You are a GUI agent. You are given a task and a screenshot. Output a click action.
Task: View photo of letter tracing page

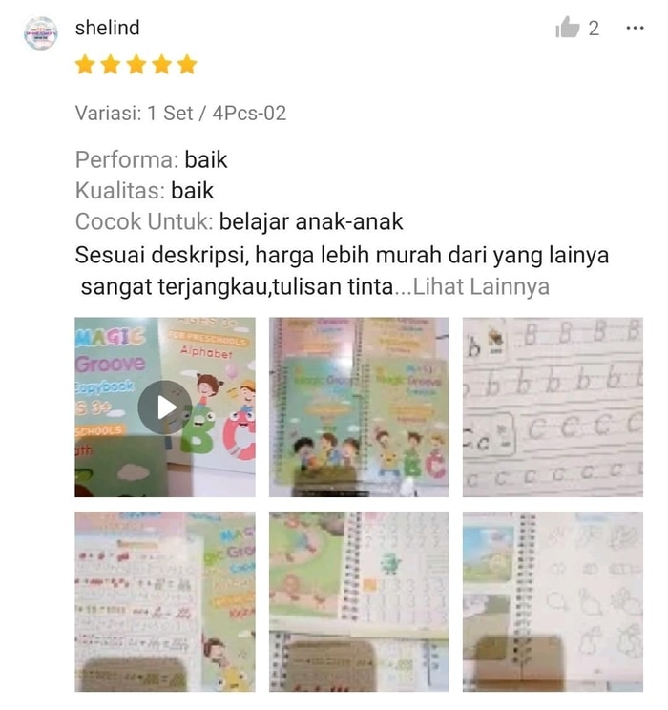[553, 407]
